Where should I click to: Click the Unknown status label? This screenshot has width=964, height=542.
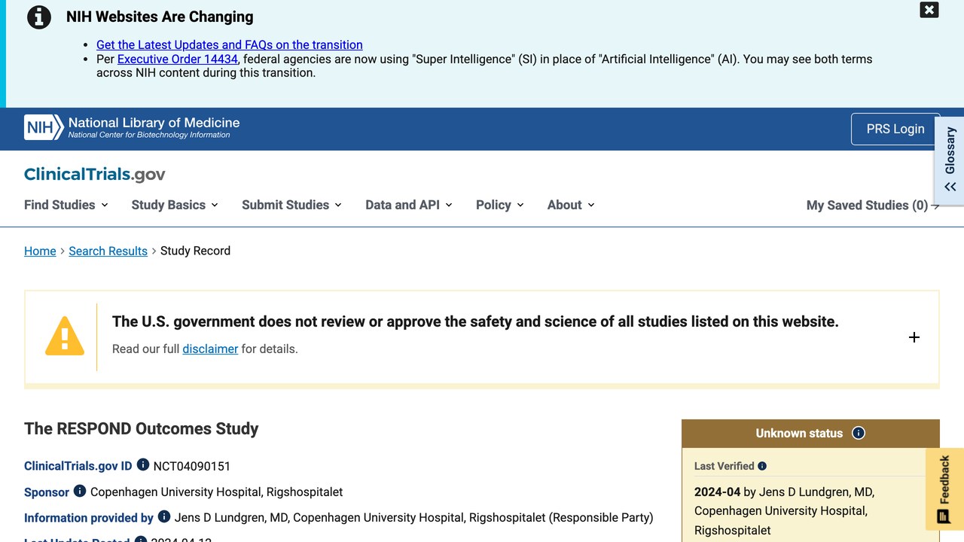tap(799, 433)
